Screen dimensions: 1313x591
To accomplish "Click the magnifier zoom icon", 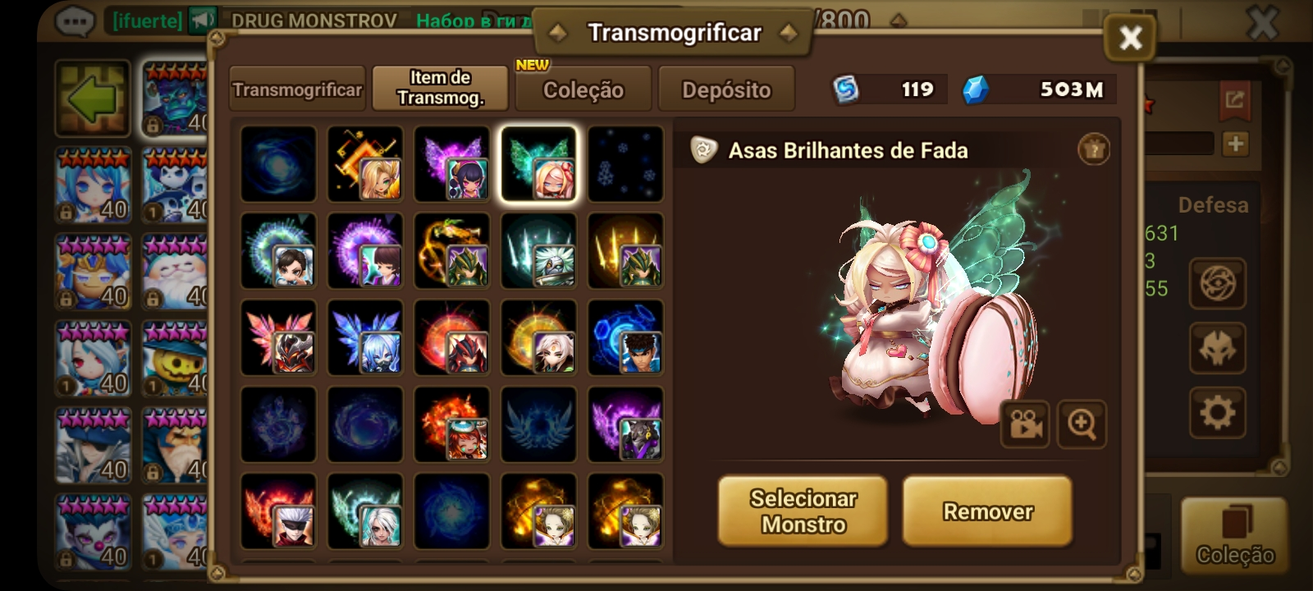I will tap(1082, 424).
